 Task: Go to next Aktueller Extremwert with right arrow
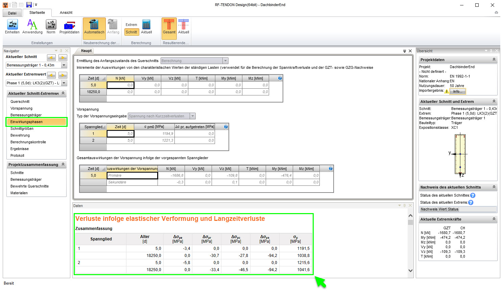tap(63, 75)
